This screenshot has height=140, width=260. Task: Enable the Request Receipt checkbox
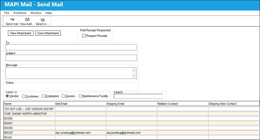[84, 36]
